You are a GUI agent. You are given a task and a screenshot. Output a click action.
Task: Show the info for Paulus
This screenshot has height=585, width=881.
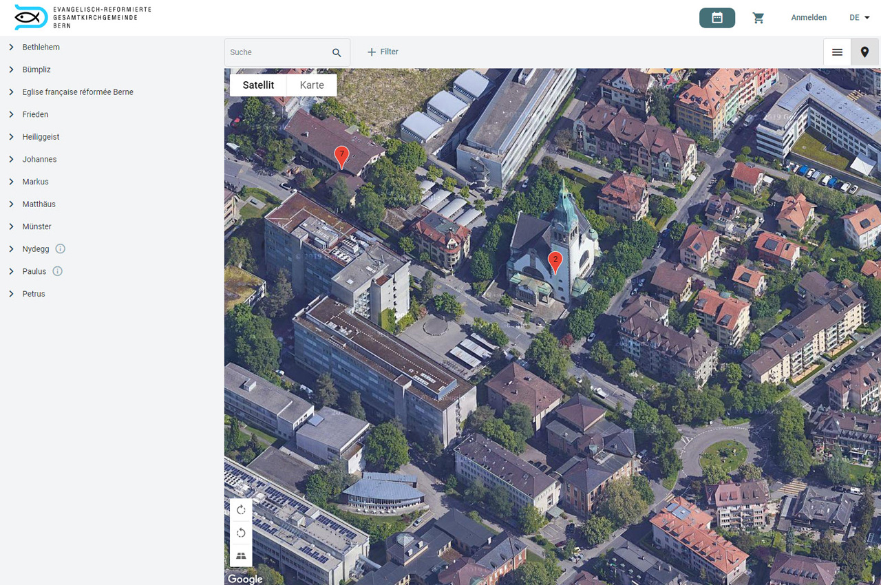(59, 271)
